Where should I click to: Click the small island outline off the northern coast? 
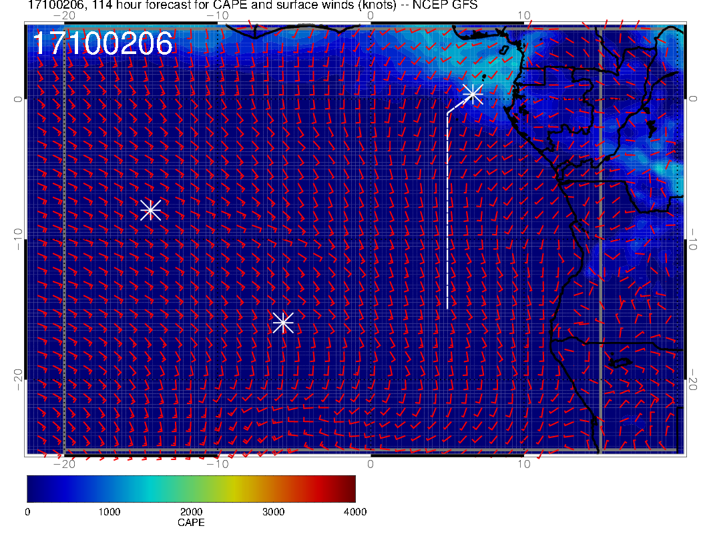pyautogui.click(x=505, y=49)
